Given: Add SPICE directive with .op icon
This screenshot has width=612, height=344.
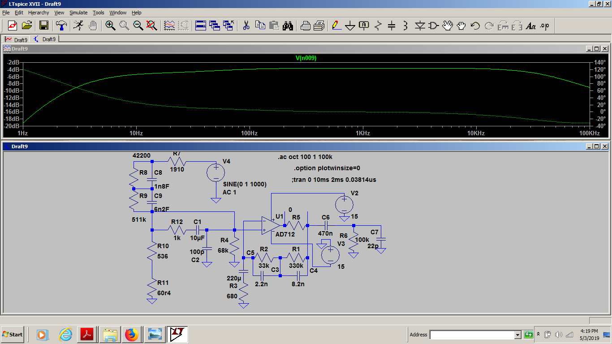Looking at the screenshot, I should pyautogui.click(x=545, y=26).
